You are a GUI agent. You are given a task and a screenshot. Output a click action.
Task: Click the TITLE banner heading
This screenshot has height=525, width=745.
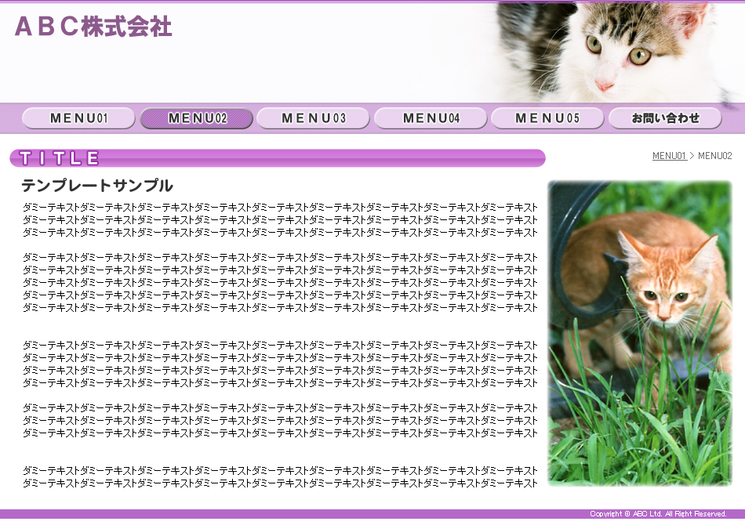point(278,158)
